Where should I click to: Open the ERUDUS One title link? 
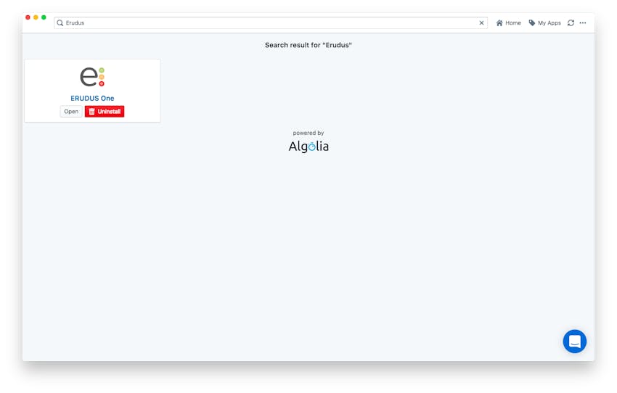click(92, 99)
